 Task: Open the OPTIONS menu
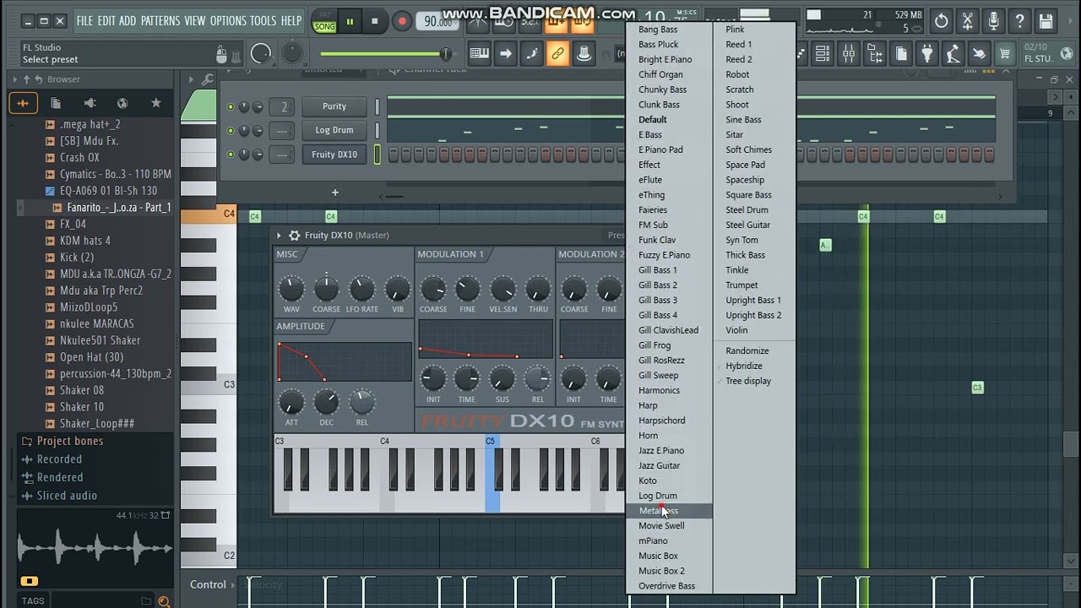coord(228,20)
